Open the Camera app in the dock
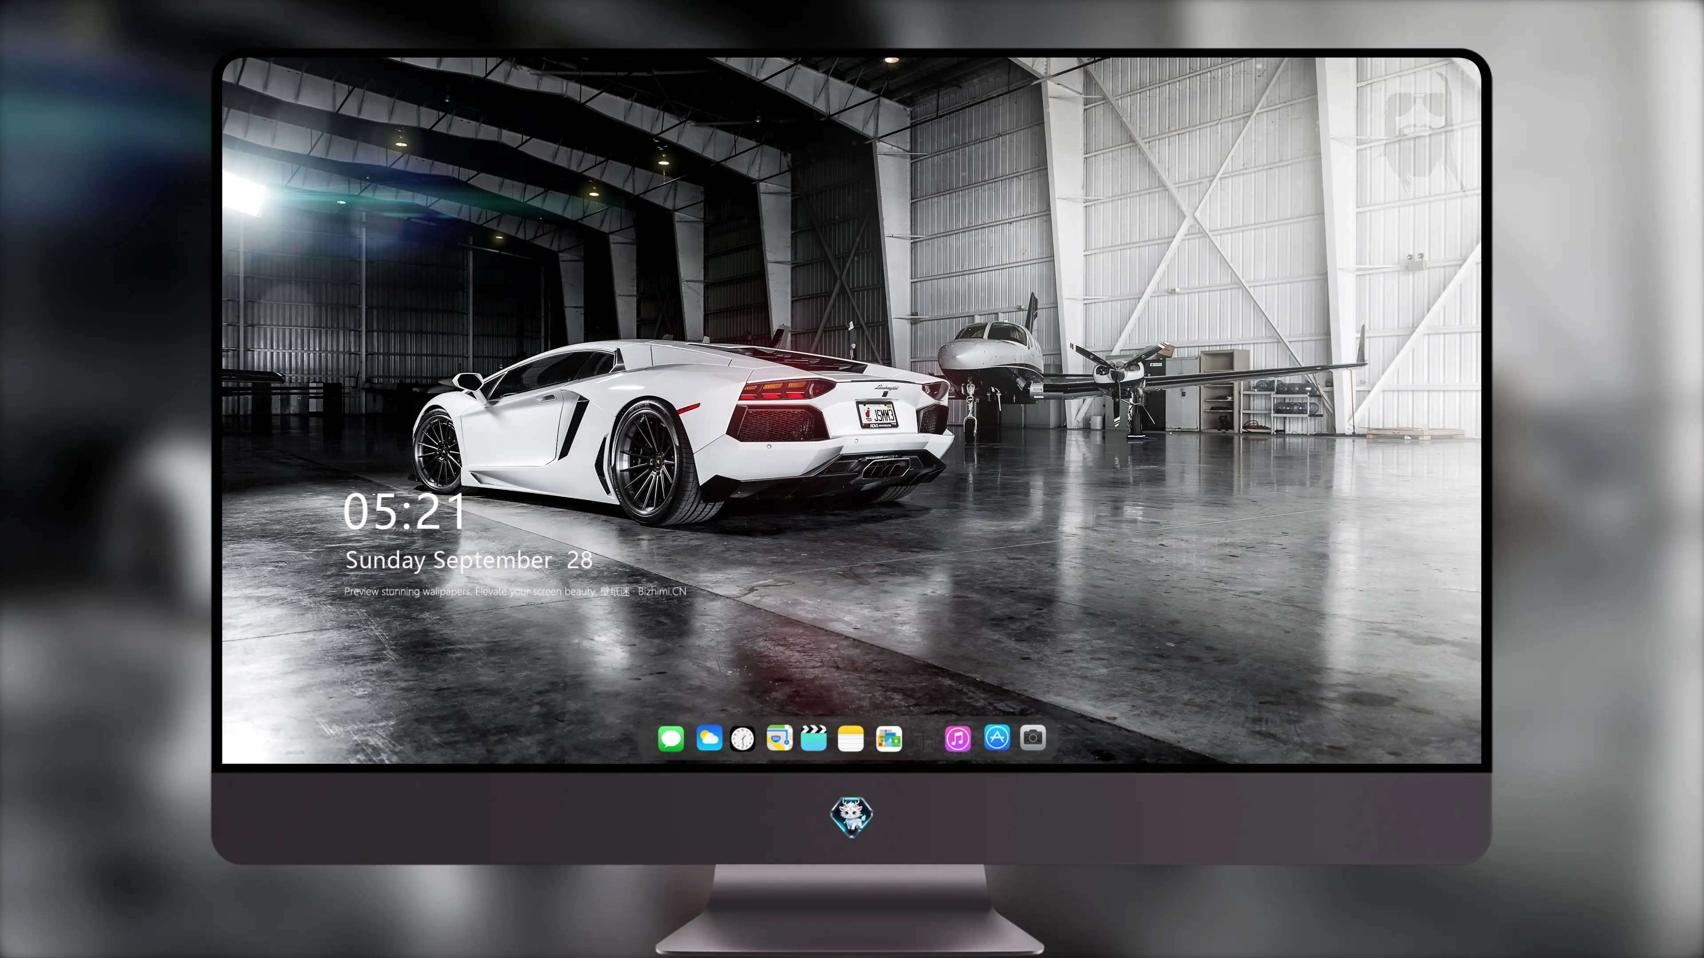Viewport: 1704px width, 958px height. coord(1033,737)
